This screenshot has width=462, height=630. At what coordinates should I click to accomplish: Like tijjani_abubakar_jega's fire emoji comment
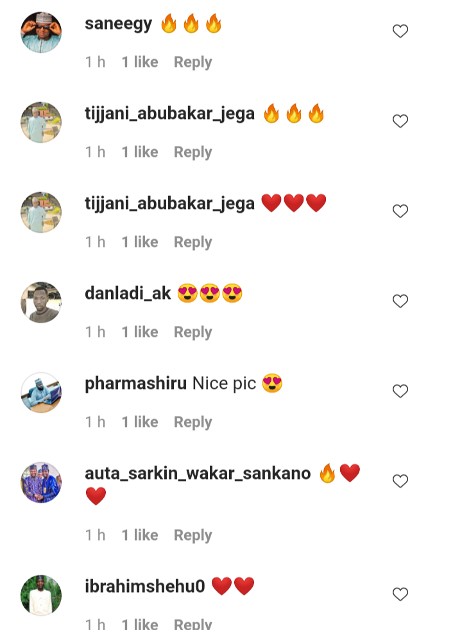pos(400,121)
